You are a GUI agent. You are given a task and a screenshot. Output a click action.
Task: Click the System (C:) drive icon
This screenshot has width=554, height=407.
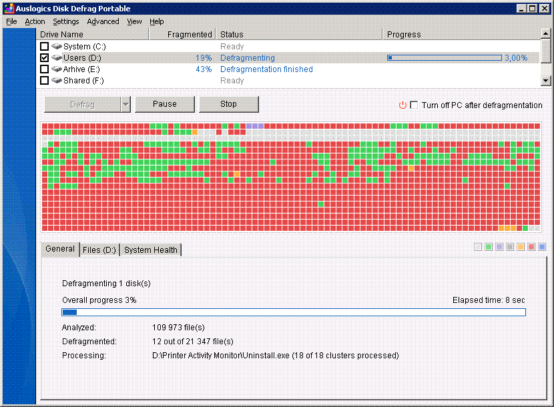[x=57, y=47]
